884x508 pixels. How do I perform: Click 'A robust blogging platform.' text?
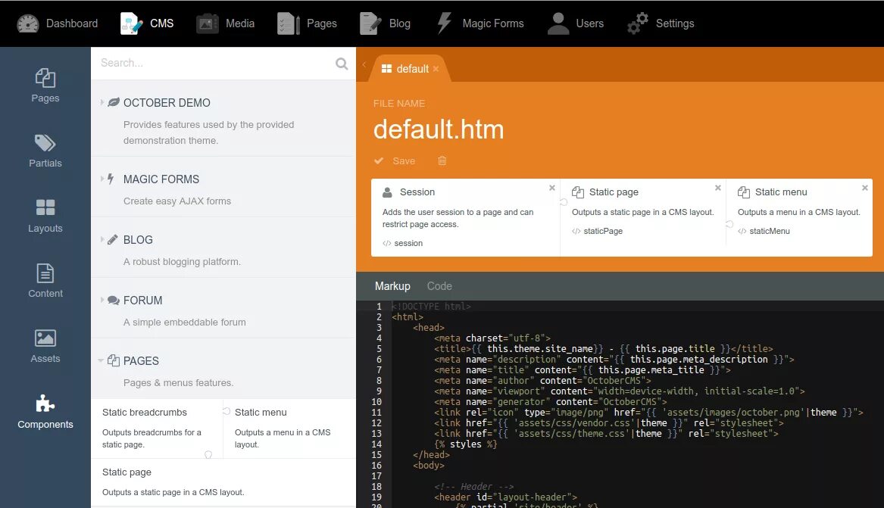(x=182, y=262)
